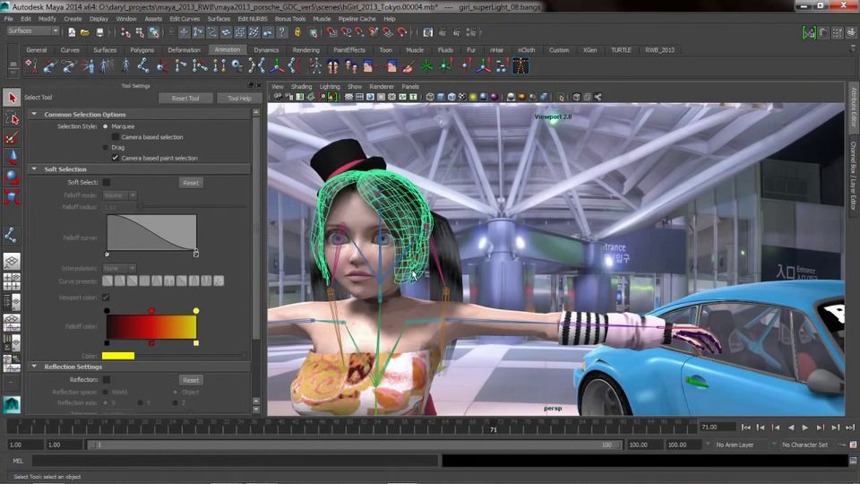Viewport: 860px width, 484px height.
Task: Open the Rendering shelf tab
Action: click(306, 50)
